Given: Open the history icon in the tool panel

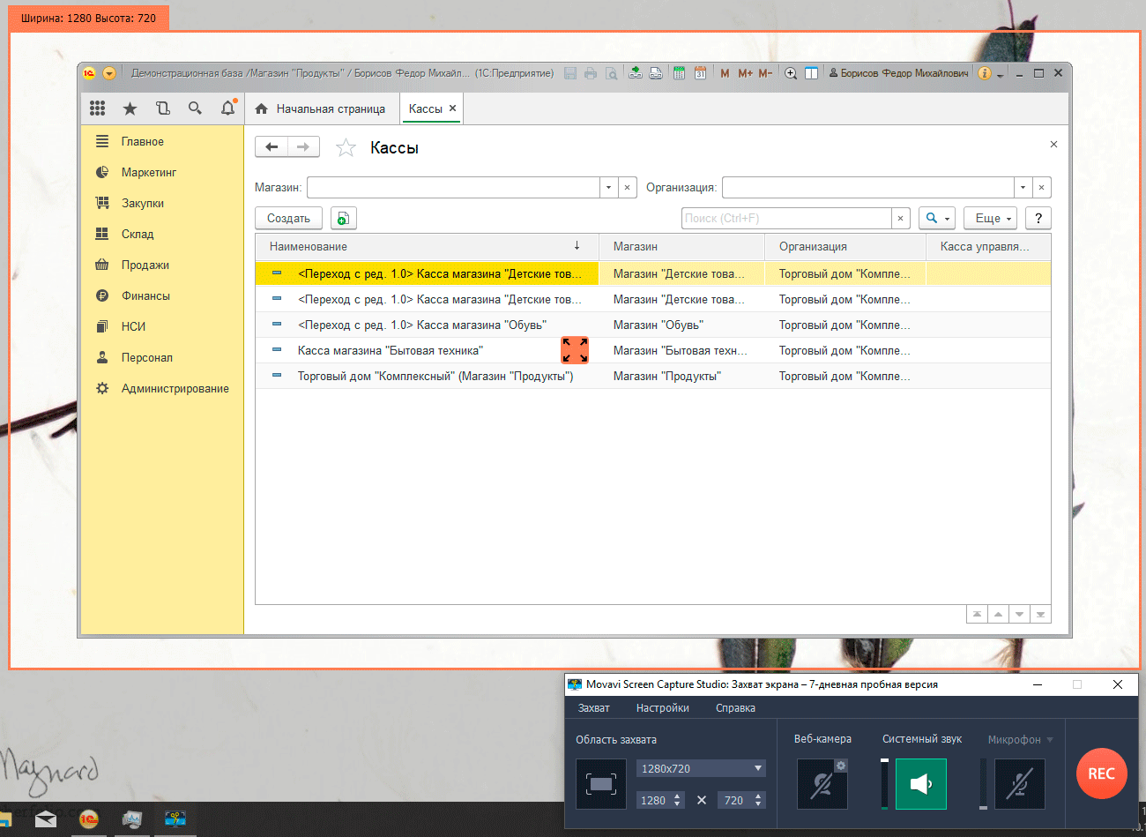Looking at the screenshot, I should (162, 108).
